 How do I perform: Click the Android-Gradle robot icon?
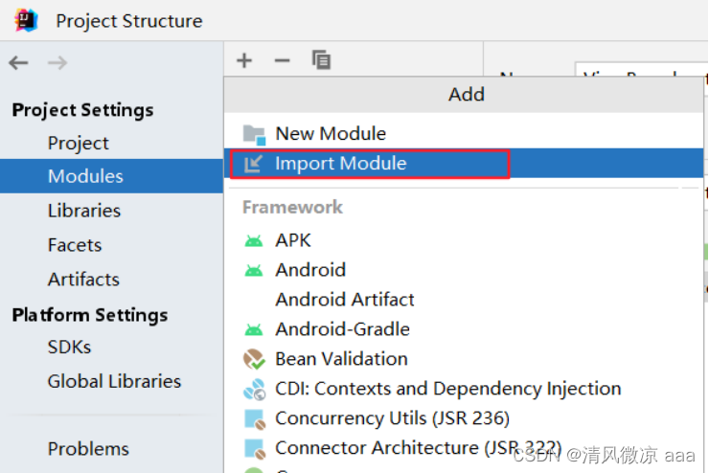(254, 329)
